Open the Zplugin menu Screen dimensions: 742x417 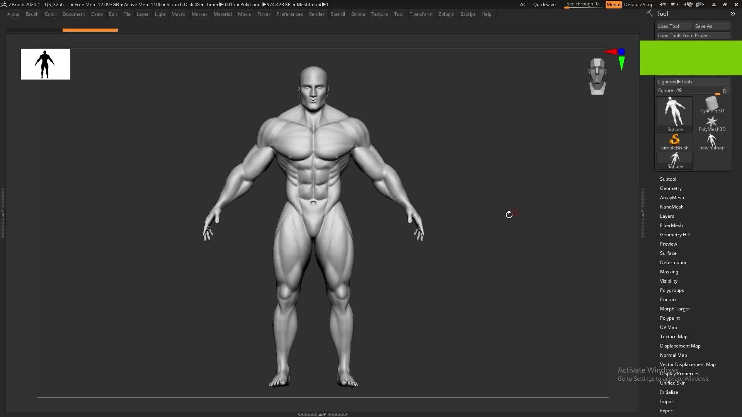(x=446, y=14)
